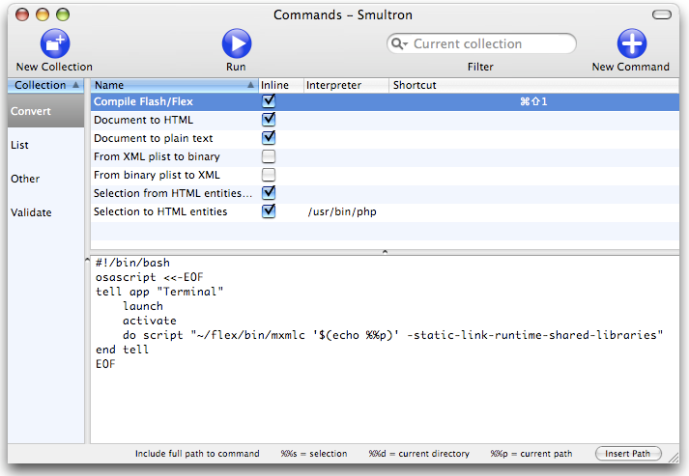Open the List collection
This screenshot has width=689, height=476.
click(19, 145)
